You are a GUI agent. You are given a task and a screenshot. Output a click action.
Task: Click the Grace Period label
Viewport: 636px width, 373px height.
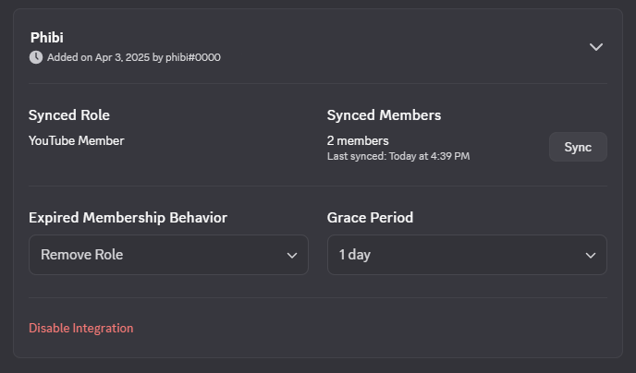click(x=370, y=218)
